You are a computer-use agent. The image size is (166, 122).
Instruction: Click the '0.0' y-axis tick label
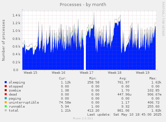[16, 70]
